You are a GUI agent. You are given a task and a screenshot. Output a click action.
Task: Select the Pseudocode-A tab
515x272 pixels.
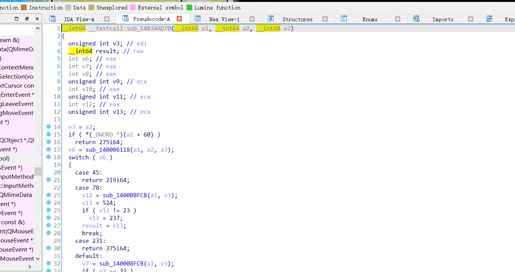click(x=152, y=19)
